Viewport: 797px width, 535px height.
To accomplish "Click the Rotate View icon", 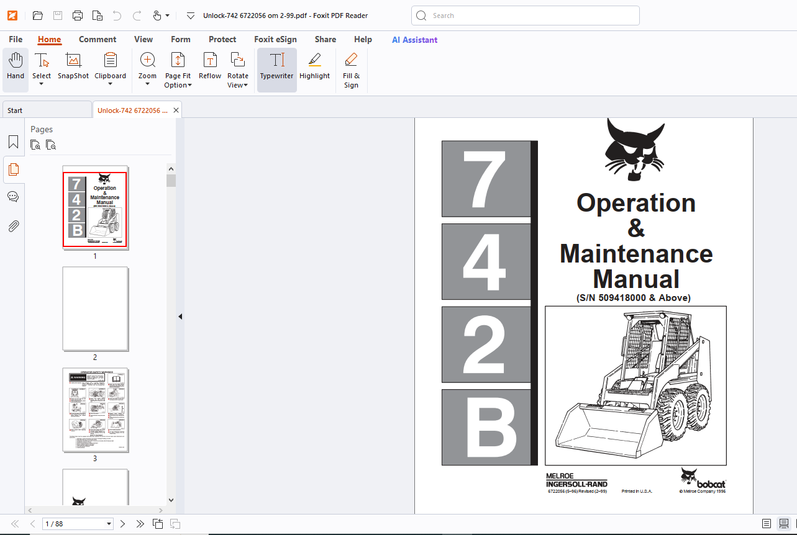I will pyautogui.click(x=237, y=60).
